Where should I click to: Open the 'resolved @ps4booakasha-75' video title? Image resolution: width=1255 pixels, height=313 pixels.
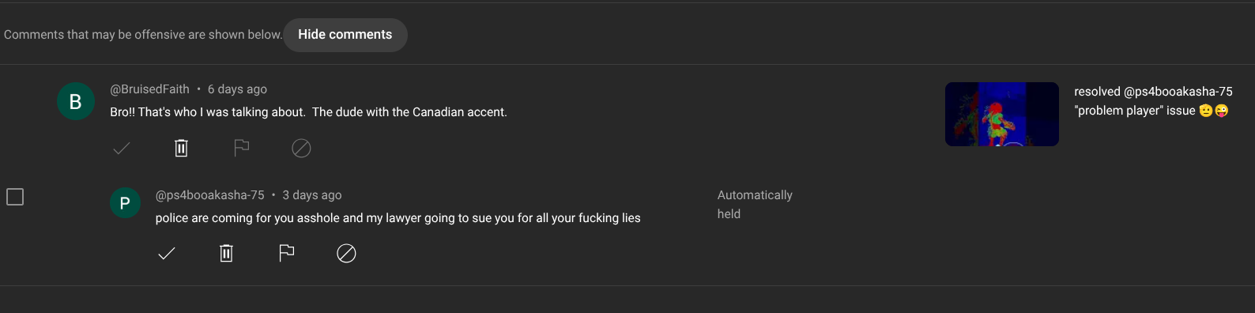pyautogui.click(x=1153, y=101)
